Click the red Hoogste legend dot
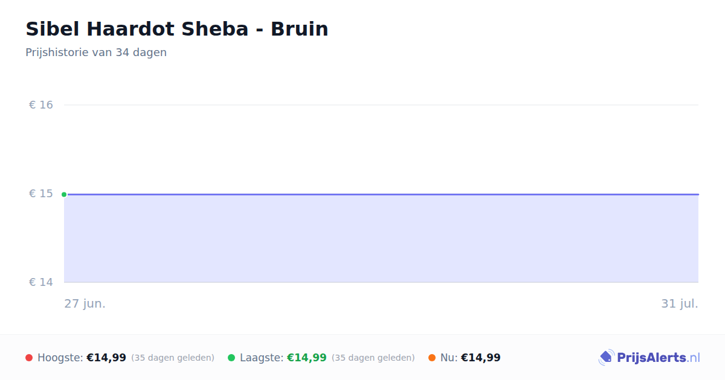The height and width of the screenshot is (380, 725). point(29,358)
